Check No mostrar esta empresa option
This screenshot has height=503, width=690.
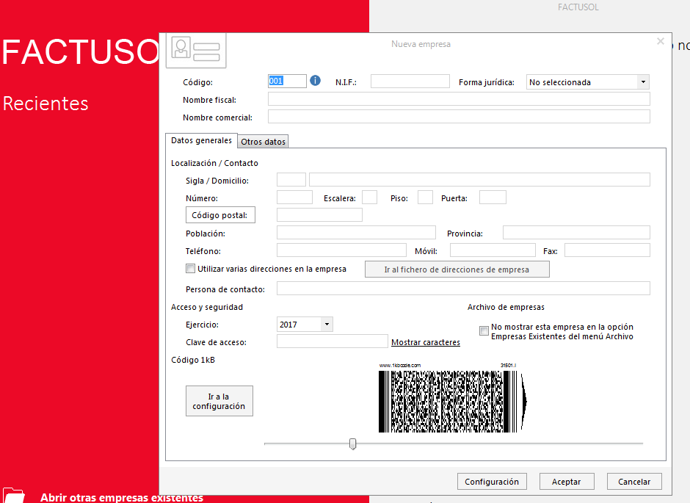point(484,331)
